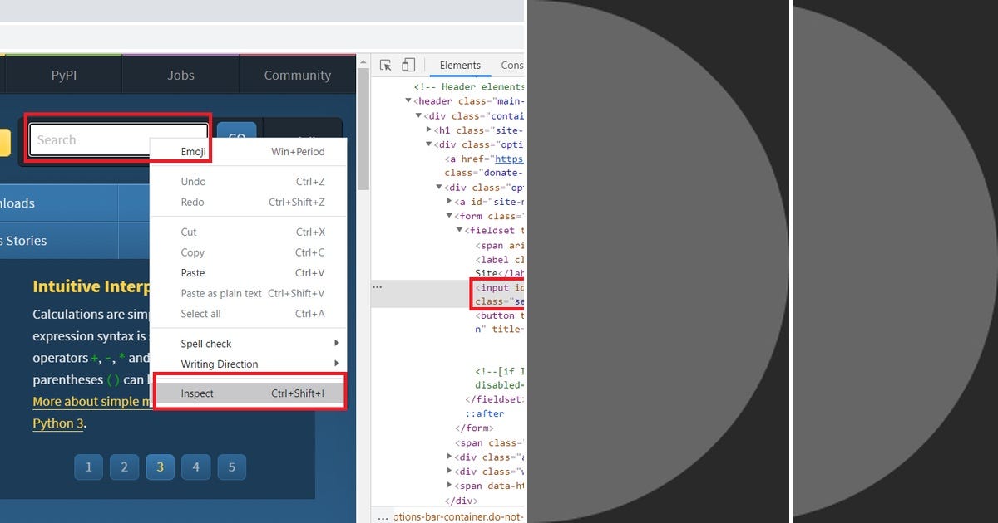Image resolution: width=998 pixels, height=523 pixels.
Task: Click Undo in the context menu
Action: pos(193,181)
